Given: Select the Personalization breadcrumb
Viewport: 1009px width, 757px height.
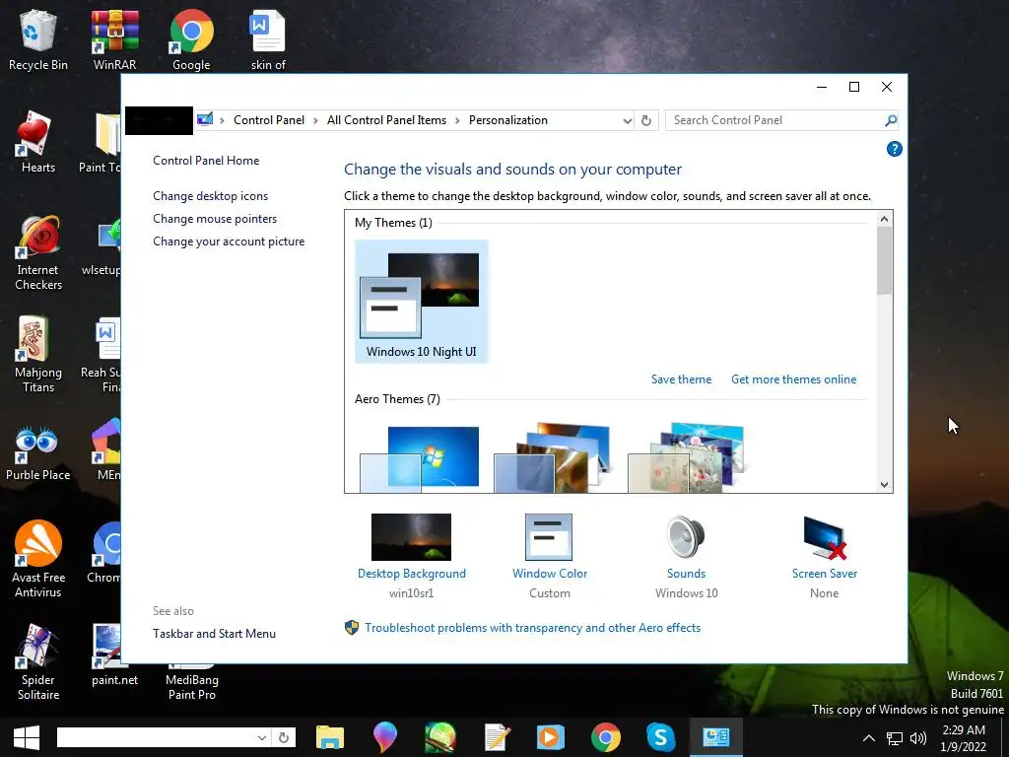Looking at the screenshot, I should [x=507, y=120].
